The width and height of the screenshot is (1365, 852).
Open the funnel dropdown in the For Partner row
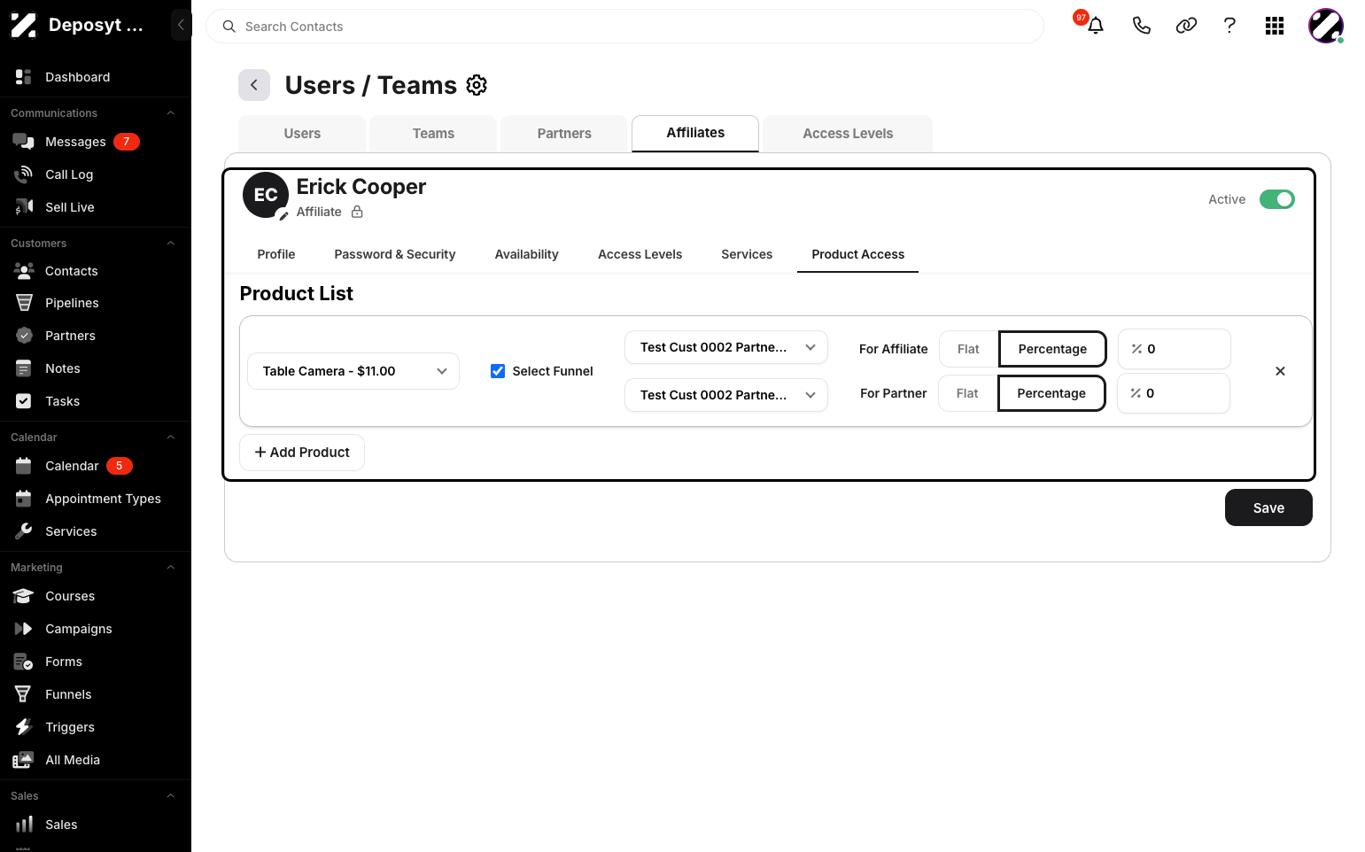726,395
